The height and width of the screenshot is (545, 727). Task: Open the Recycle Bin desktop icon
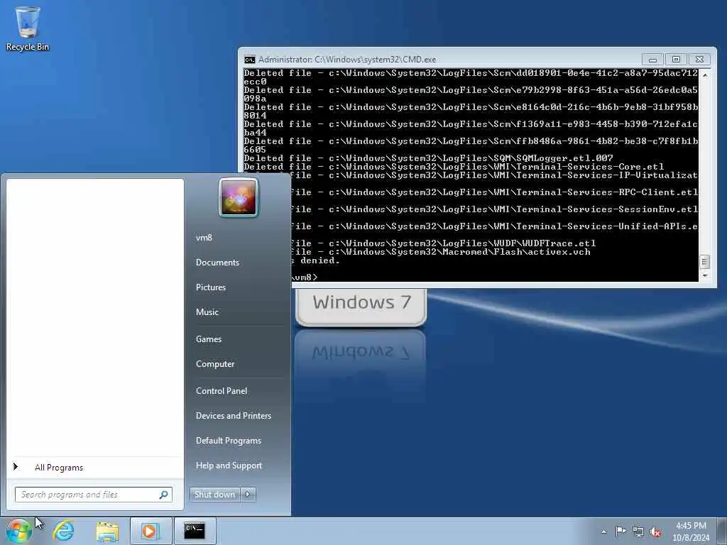pos(28,28)
